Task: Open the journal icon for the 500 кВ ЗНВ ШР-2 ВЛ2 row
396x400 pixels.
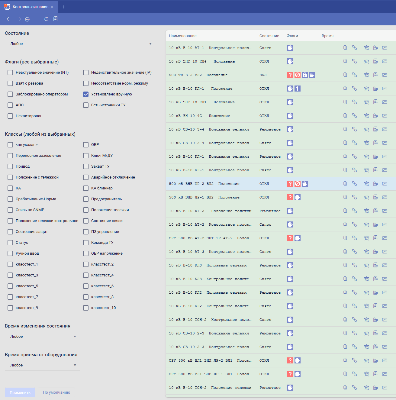Action: pos(375,184)
